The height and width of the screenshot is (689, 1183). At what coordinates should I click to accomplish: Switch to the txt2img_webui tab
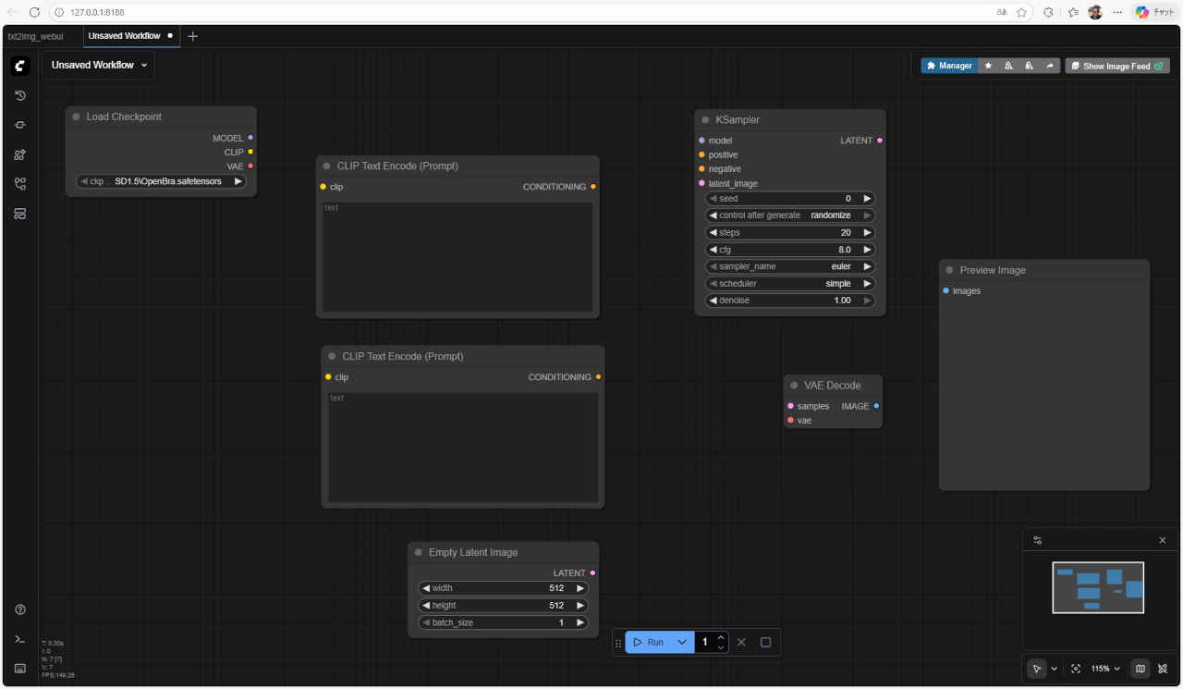(35, 36)
